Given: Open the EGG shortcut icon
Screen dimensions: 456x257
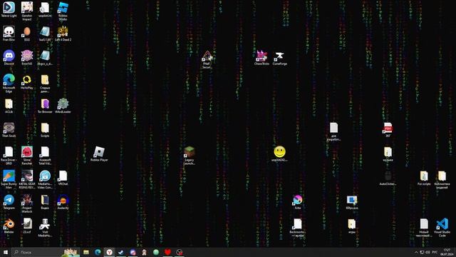Looking at the screenshot, I should click(x=27, y=33).
